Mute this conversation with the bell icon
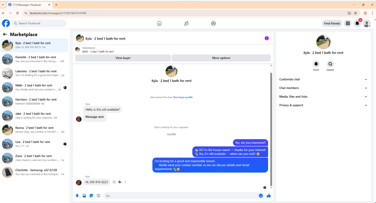Screen dimensions: 376x203 316,64
